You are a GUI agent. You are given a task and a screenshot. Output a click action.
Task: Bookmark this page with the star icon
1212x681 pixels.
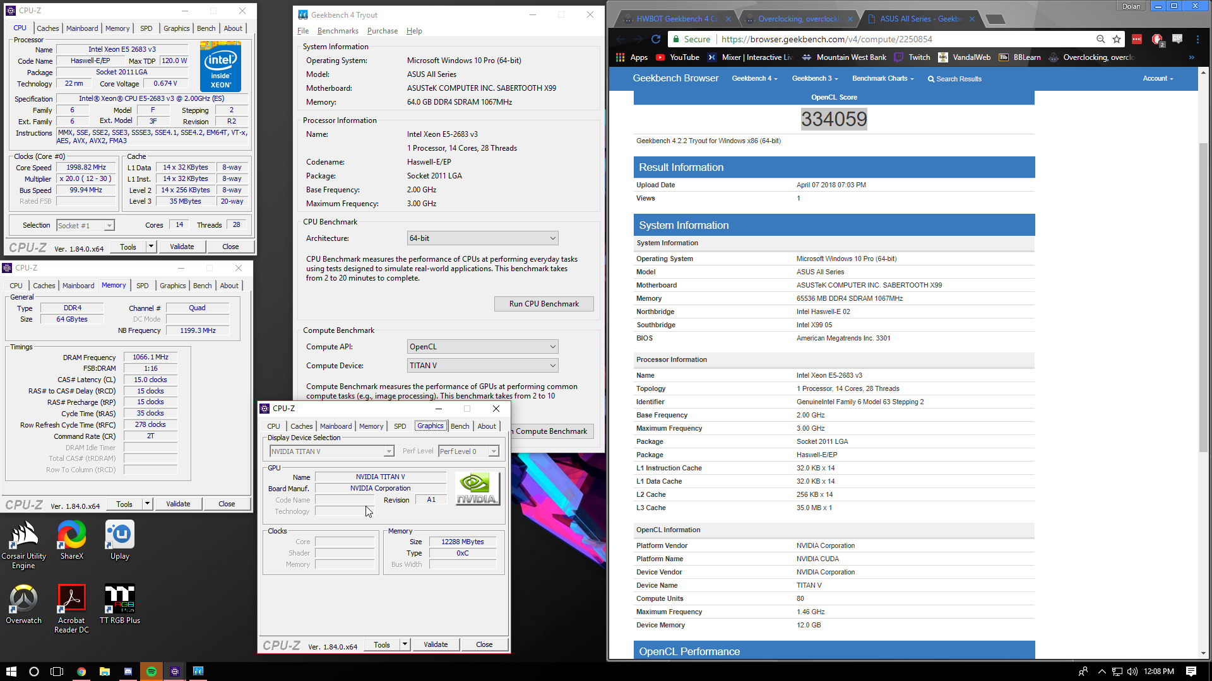pyautogui.click(x=1117, y=39)
